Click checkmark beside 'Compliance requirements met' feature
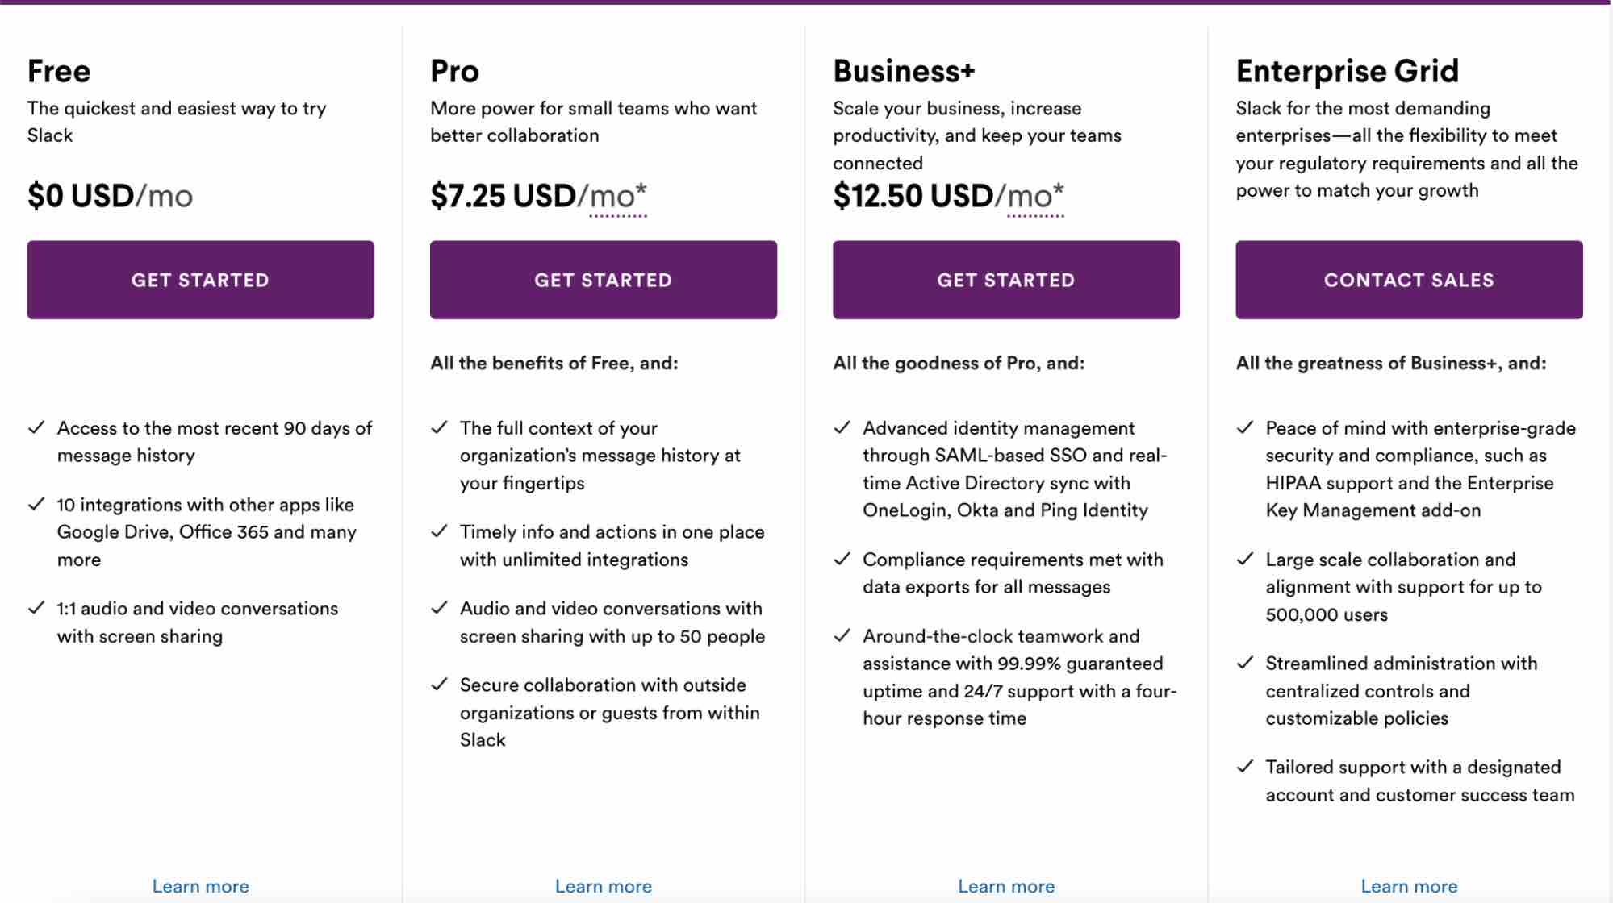 [x=842, y=560]
